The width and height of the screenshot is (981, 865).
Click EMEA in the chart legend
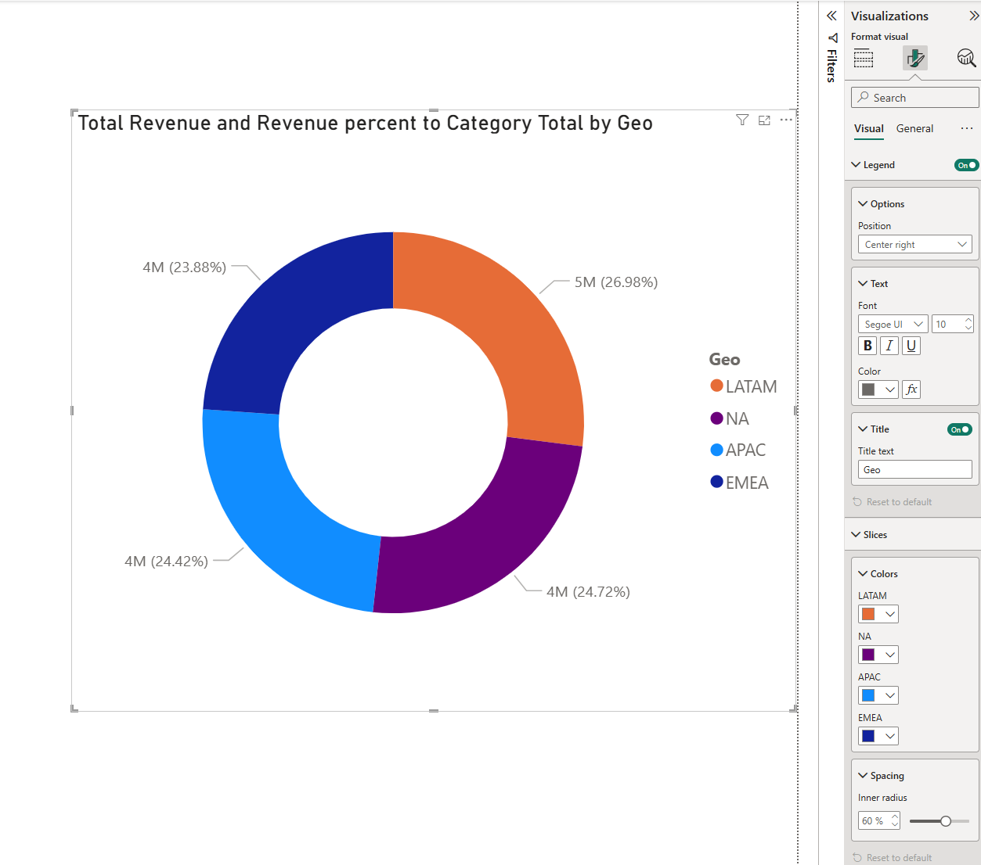pos(740,483)
